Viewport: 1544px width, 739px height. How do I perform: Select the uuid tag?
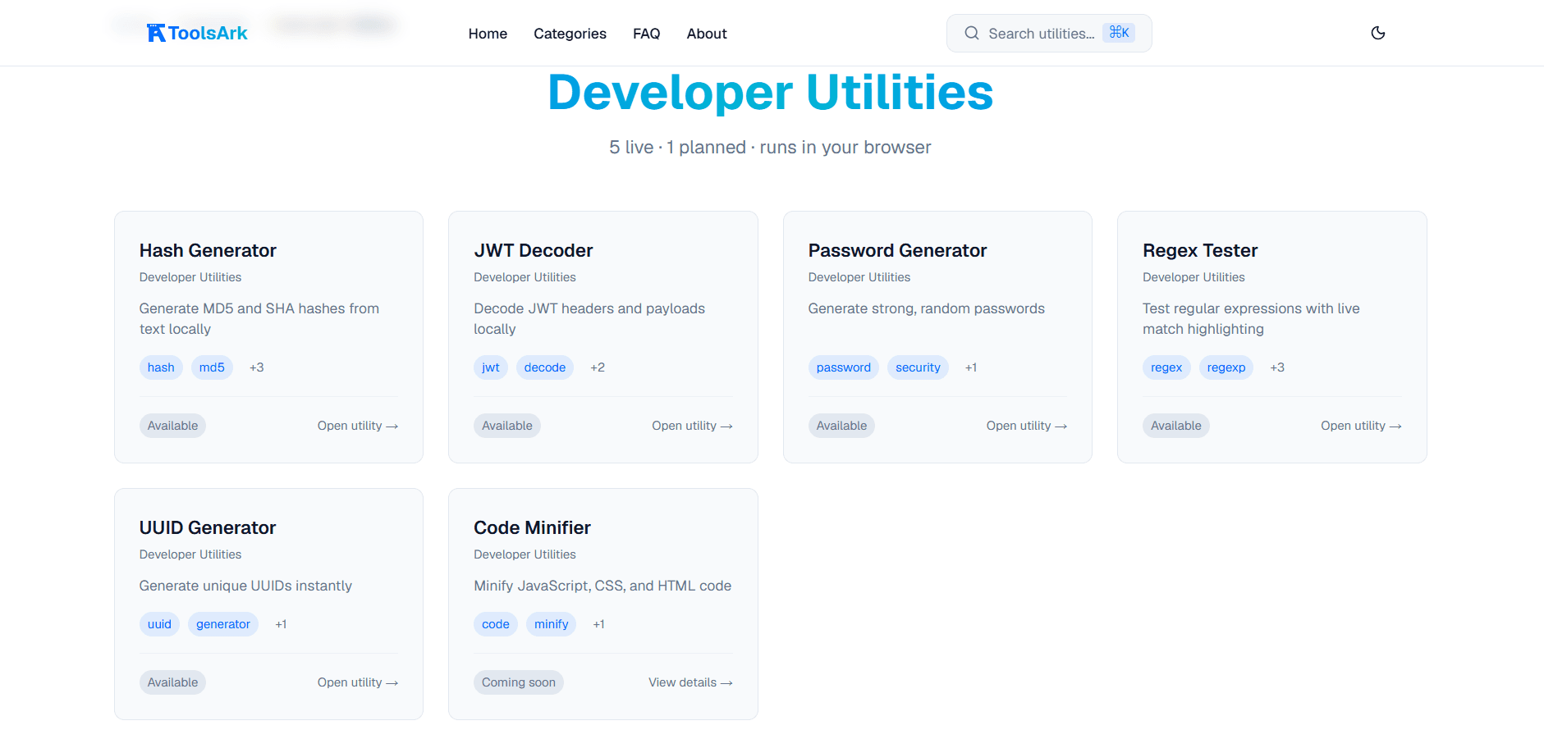(159, 624)
